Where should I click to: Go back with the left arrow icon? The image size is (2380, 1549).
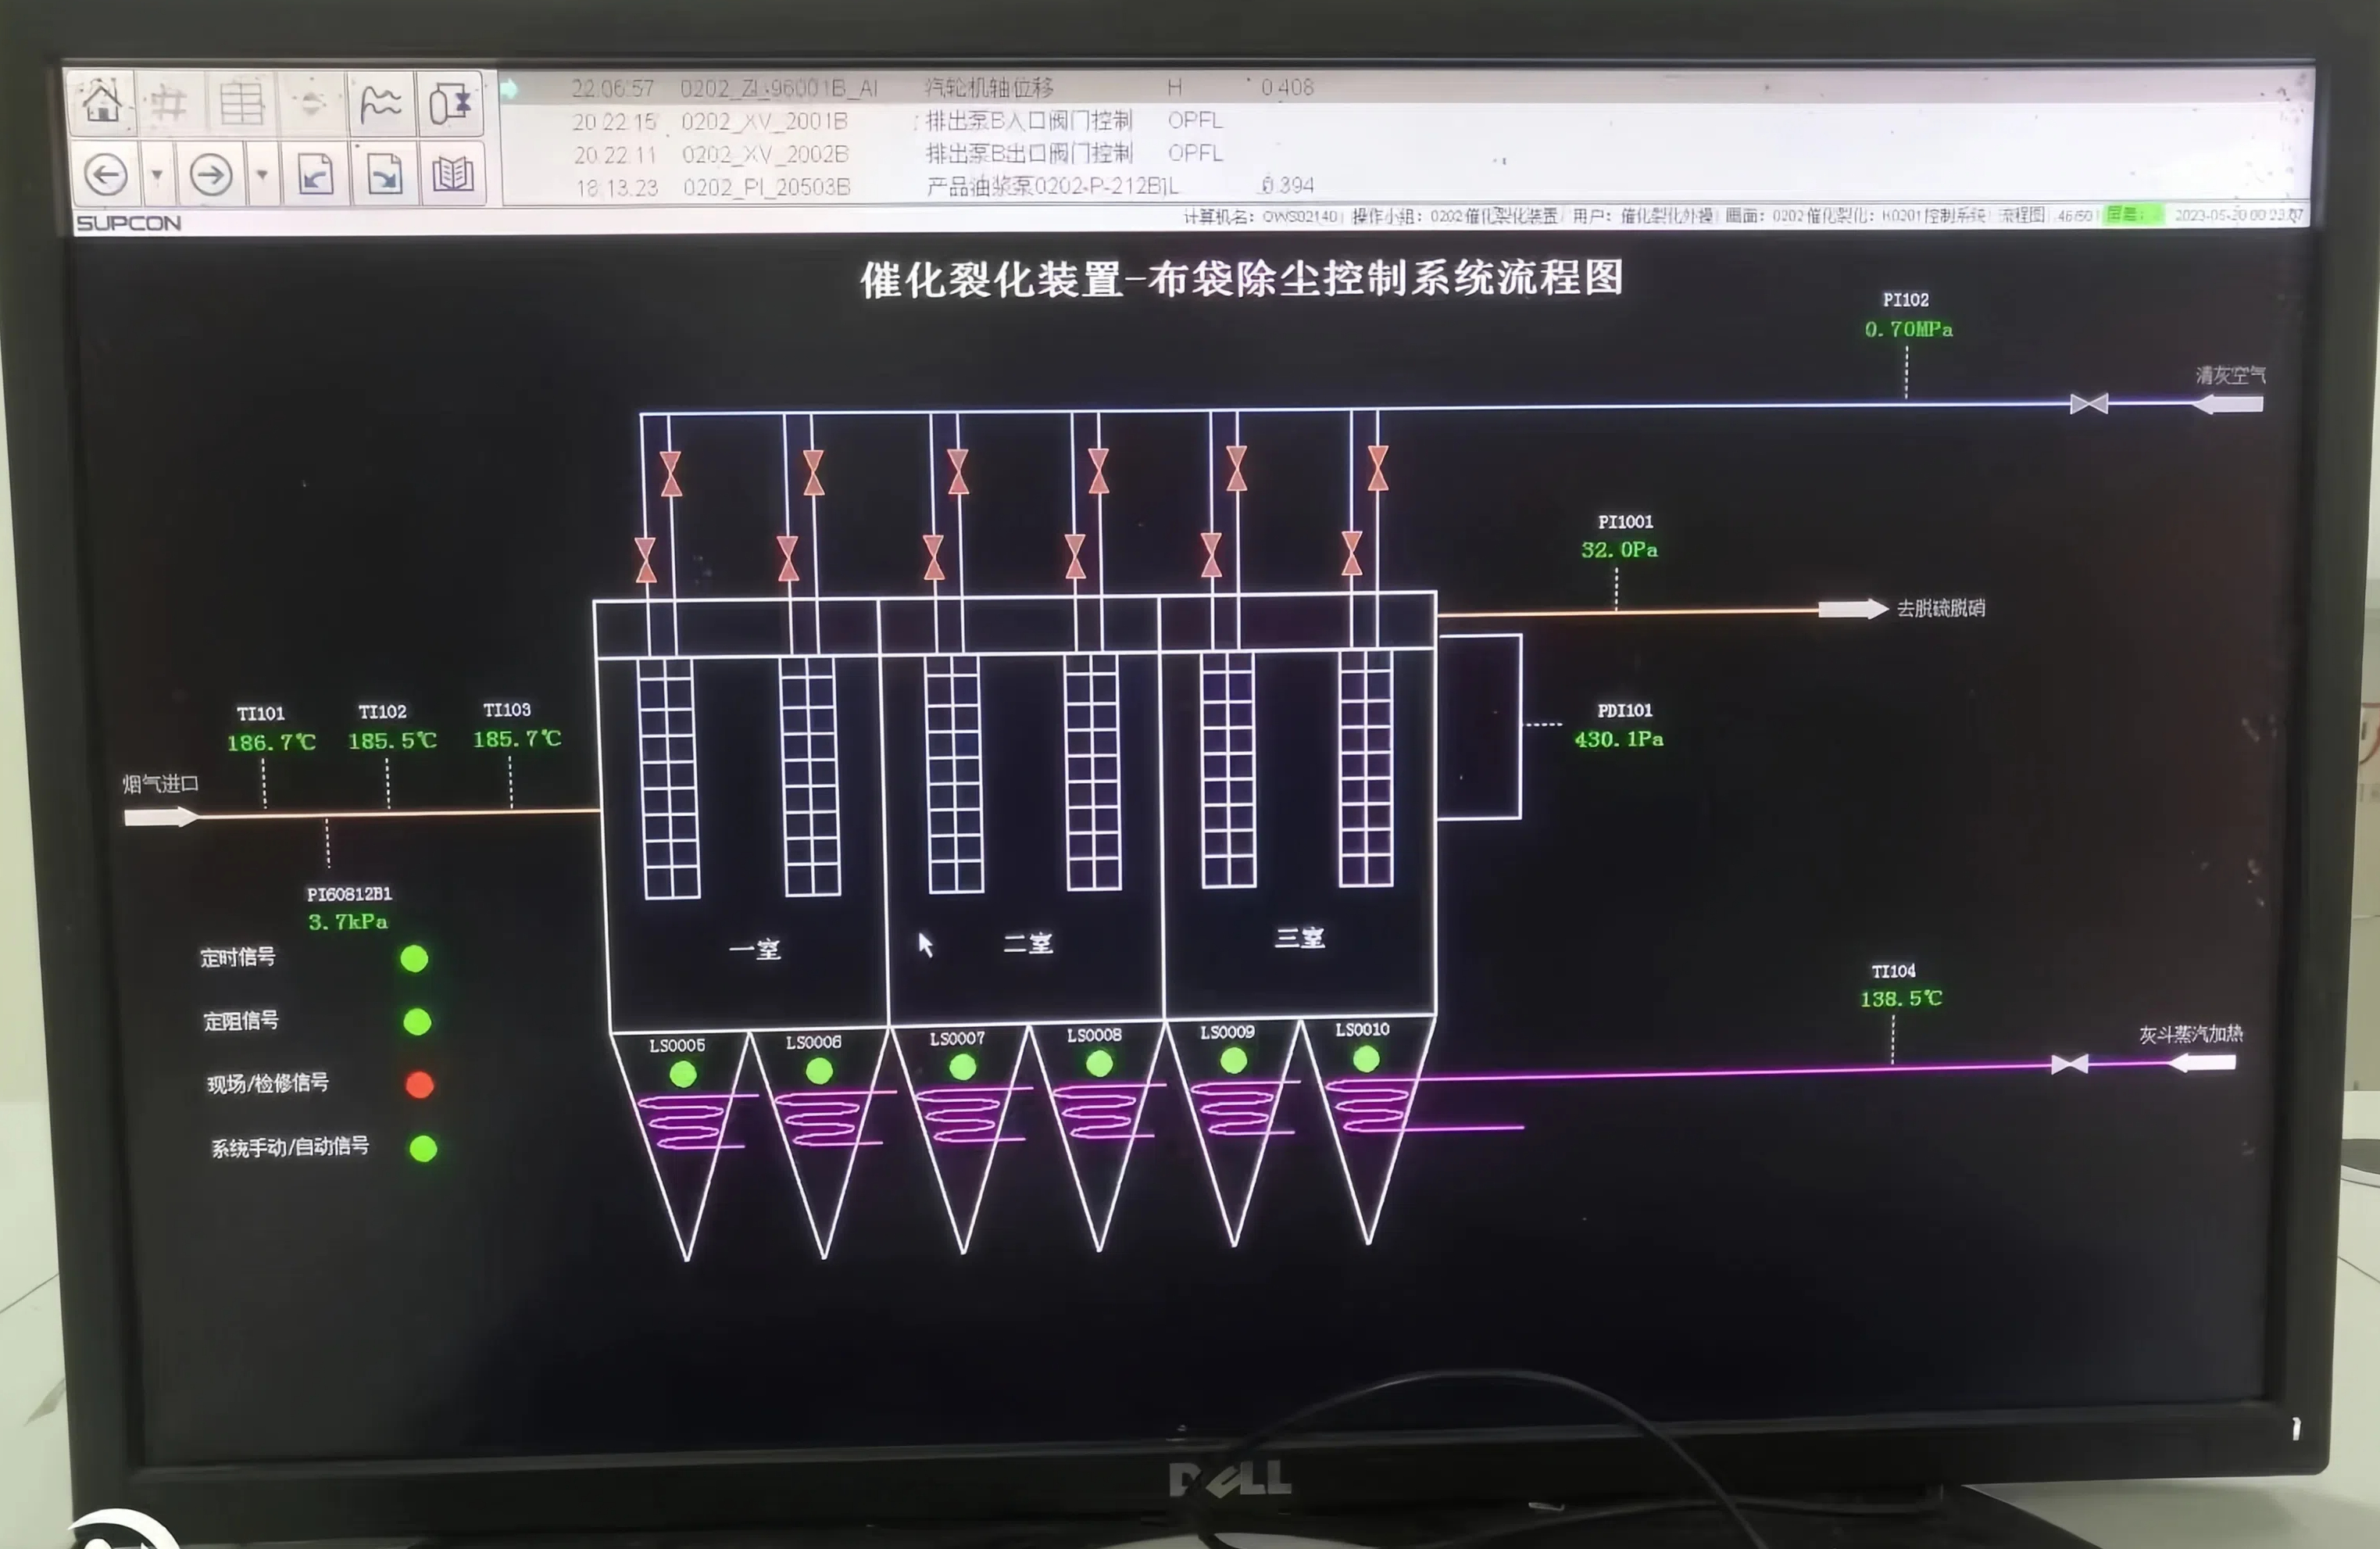[105, 175]
